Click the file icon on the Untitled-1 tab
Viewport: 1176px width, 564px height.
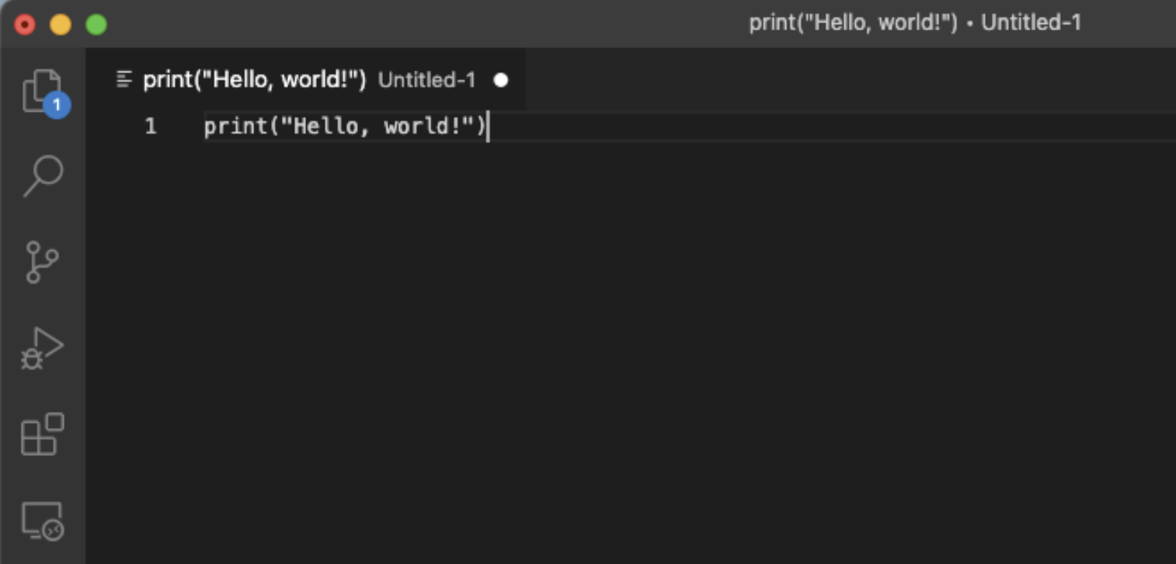coord(124,79)
